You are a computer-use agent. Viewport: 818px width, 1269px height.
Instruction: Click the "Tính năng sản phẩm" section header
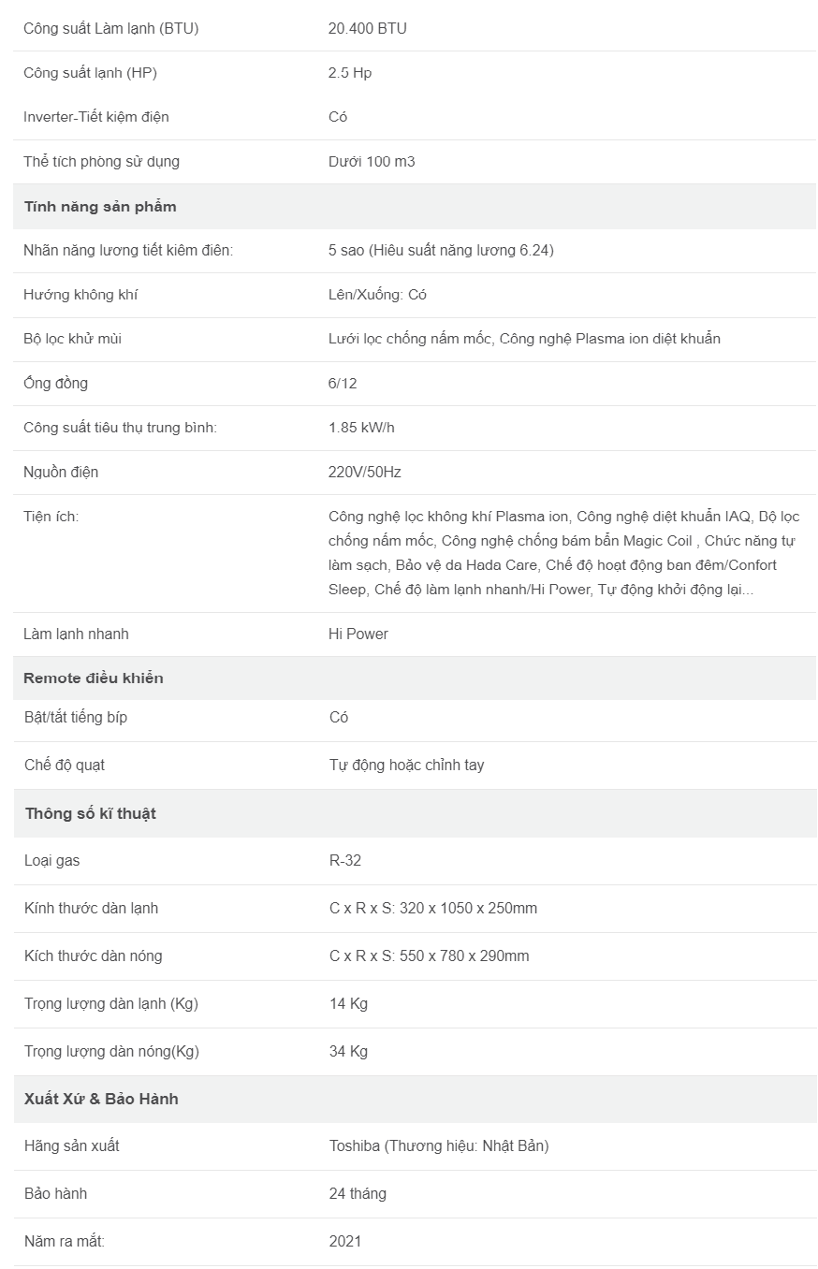click(100, 207)
